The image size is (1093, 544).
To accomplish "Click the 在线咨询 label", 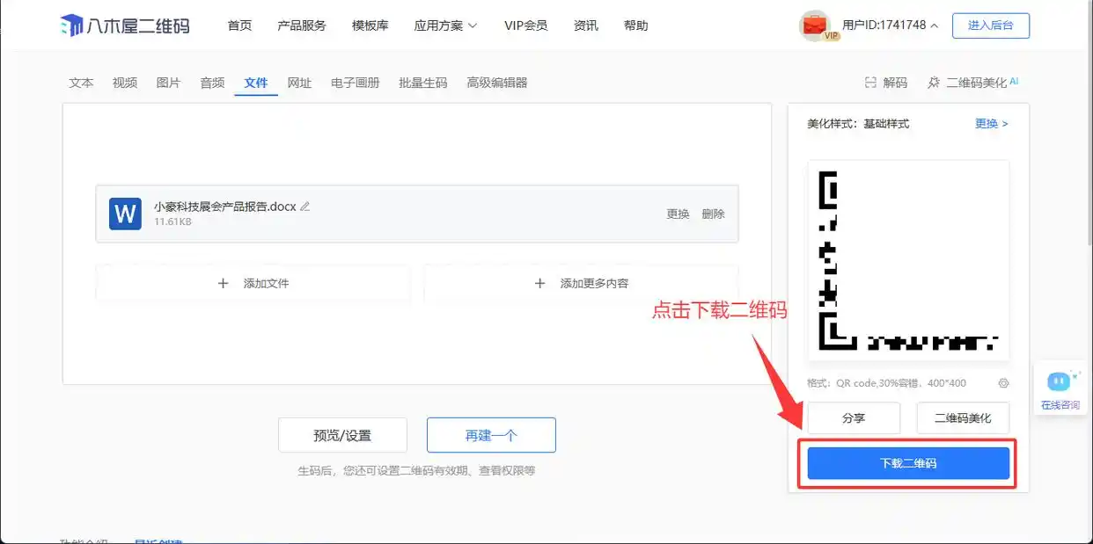I will (1060, 405).
